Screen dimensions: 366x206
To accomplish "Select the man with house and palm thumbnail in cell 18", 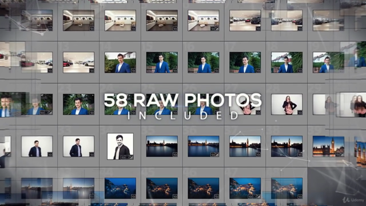I will click(x=287, y=62).
